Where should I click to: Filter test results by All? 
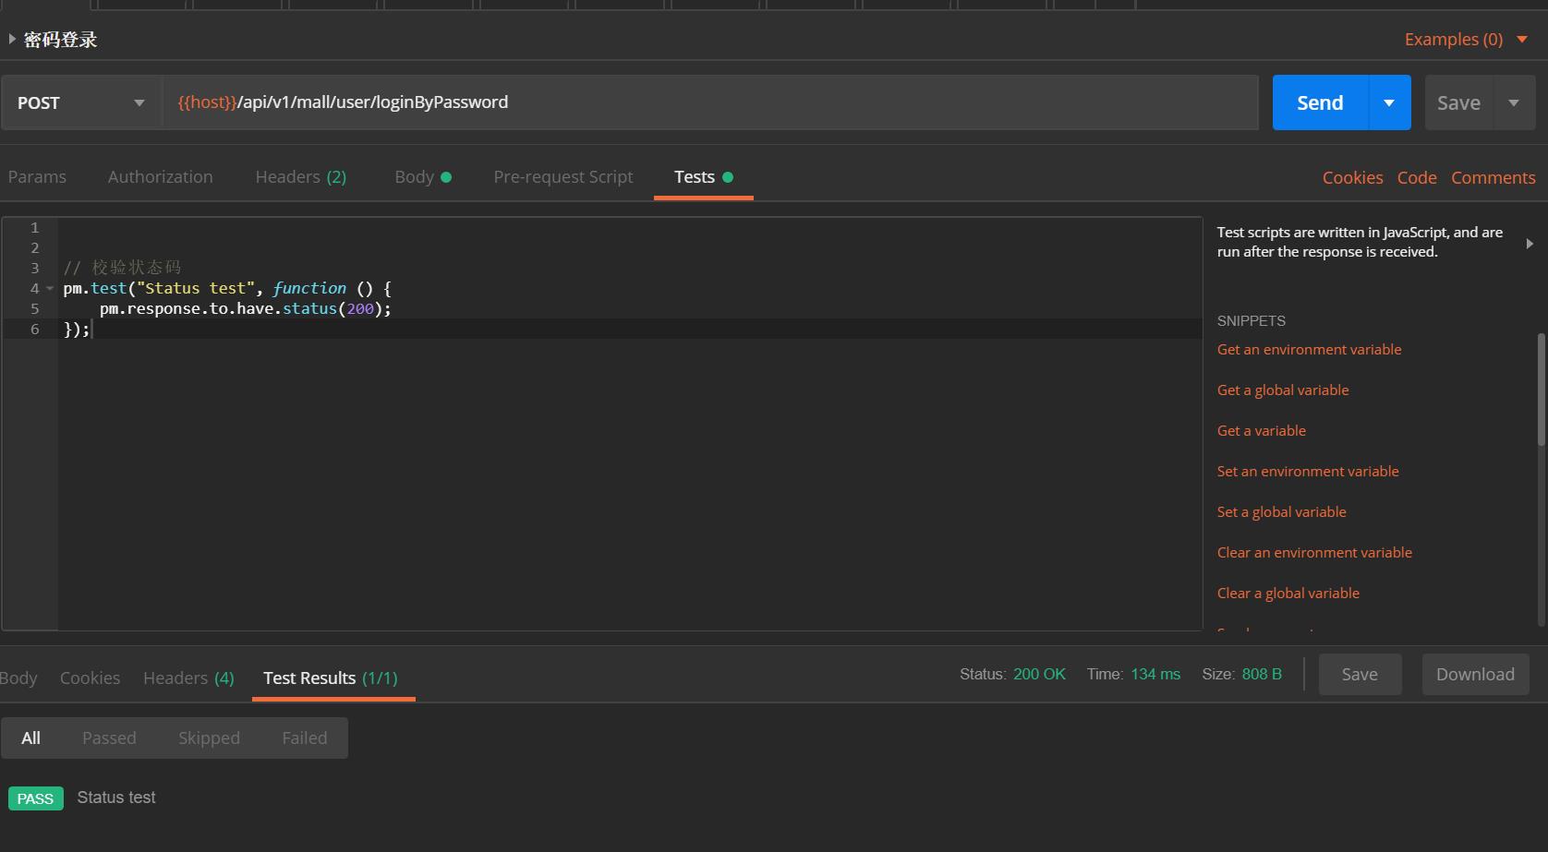click(x=30, y=738)
